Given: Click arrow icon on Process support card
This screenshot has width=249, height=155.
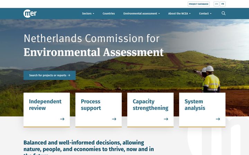Looking at the screenshot, I should click(x=114, y=119).
